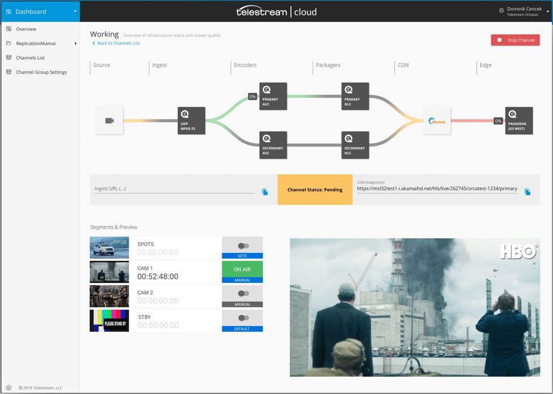Click the Akamai CDN node
Viewport: 553px width, 394px height.
(437, 121)
